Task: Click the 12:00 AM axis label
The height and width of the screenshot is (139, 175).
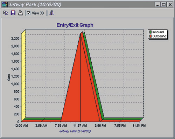Action: pos(21,126)
